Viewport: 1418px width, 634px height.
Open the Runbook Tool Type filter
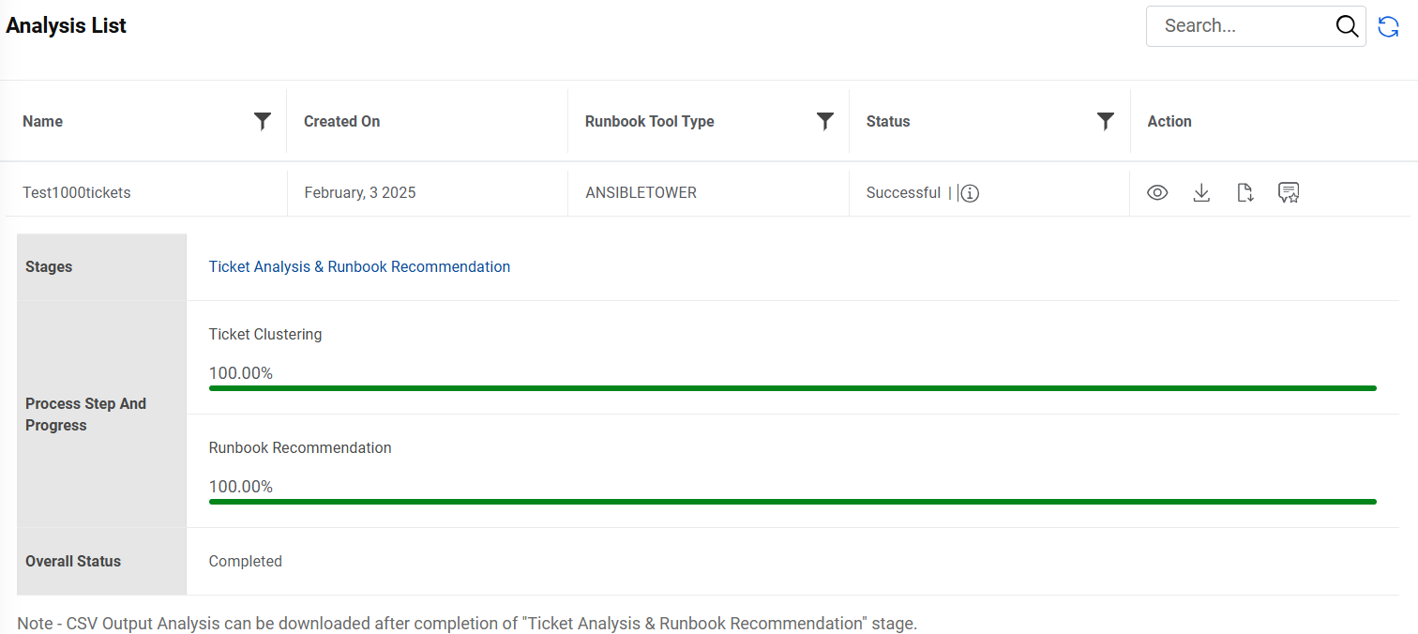825,121
